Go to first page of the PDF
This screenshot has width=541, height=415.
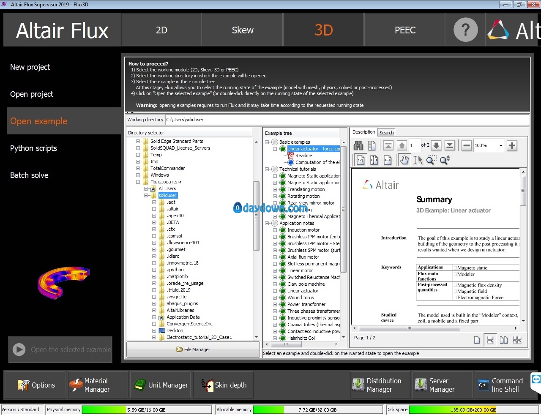tap(388, 146)
